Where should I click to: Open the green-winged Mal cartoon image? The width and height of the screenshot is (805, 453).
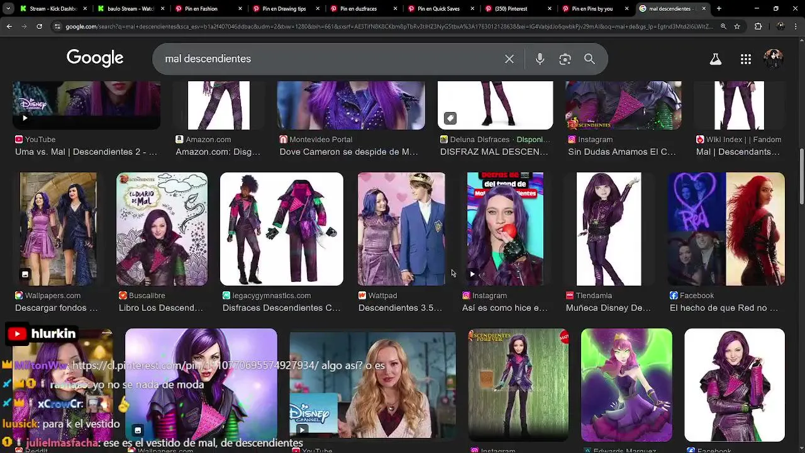coord(626,385)
